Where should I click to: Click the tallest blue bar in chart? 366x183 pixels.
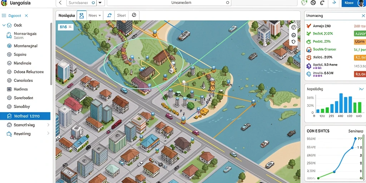coord(341,103)
